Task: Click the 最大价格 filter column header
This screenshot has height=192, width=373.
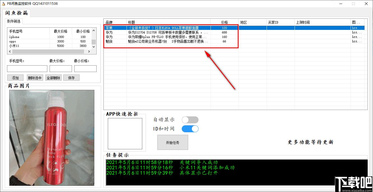Action: [61, 31]
